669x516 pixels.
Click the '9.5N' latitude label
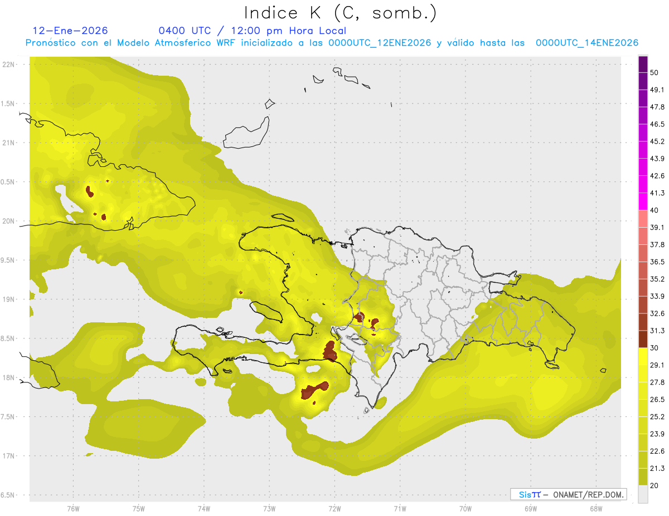[8, 260]
